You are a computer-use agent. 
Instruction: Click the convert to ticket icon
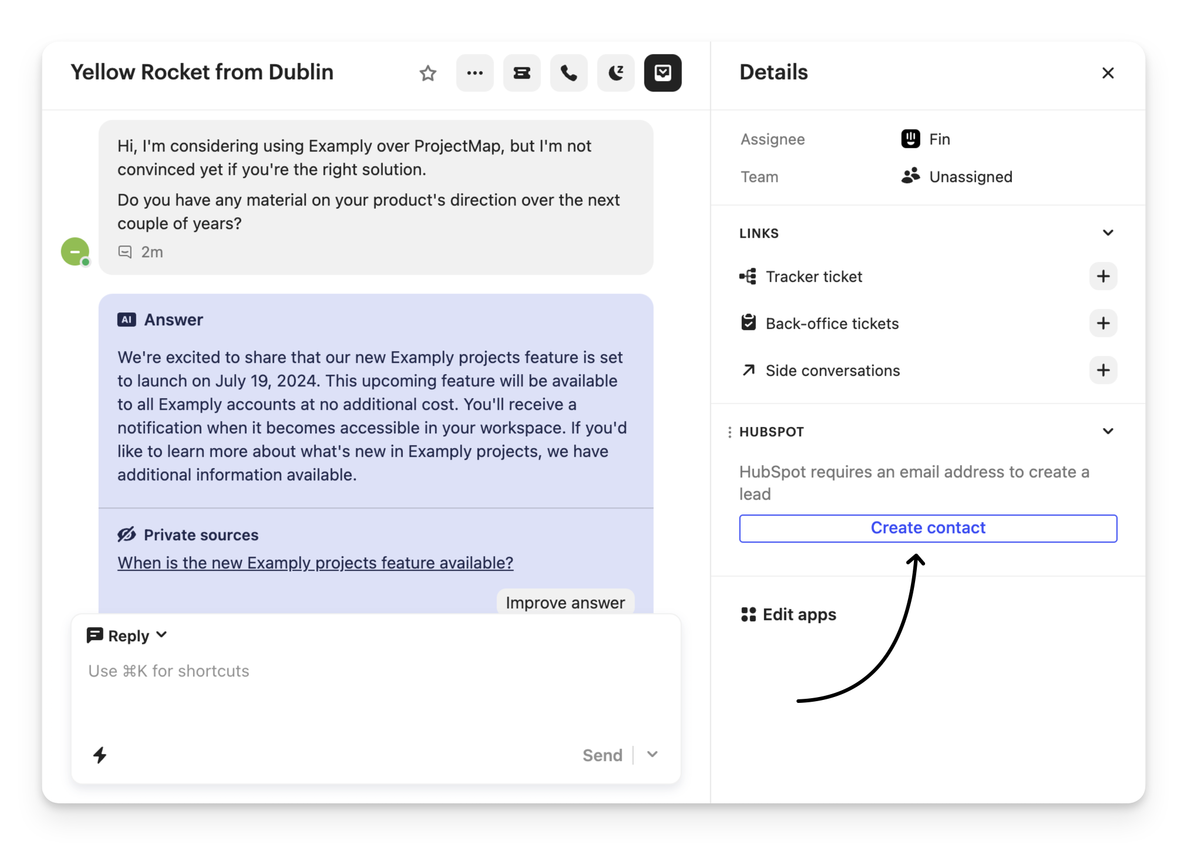coord(522,73)
